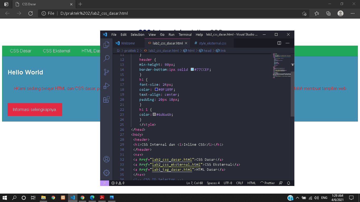Open the Source Control panel
Screen dimensions: 360x202
106,72
